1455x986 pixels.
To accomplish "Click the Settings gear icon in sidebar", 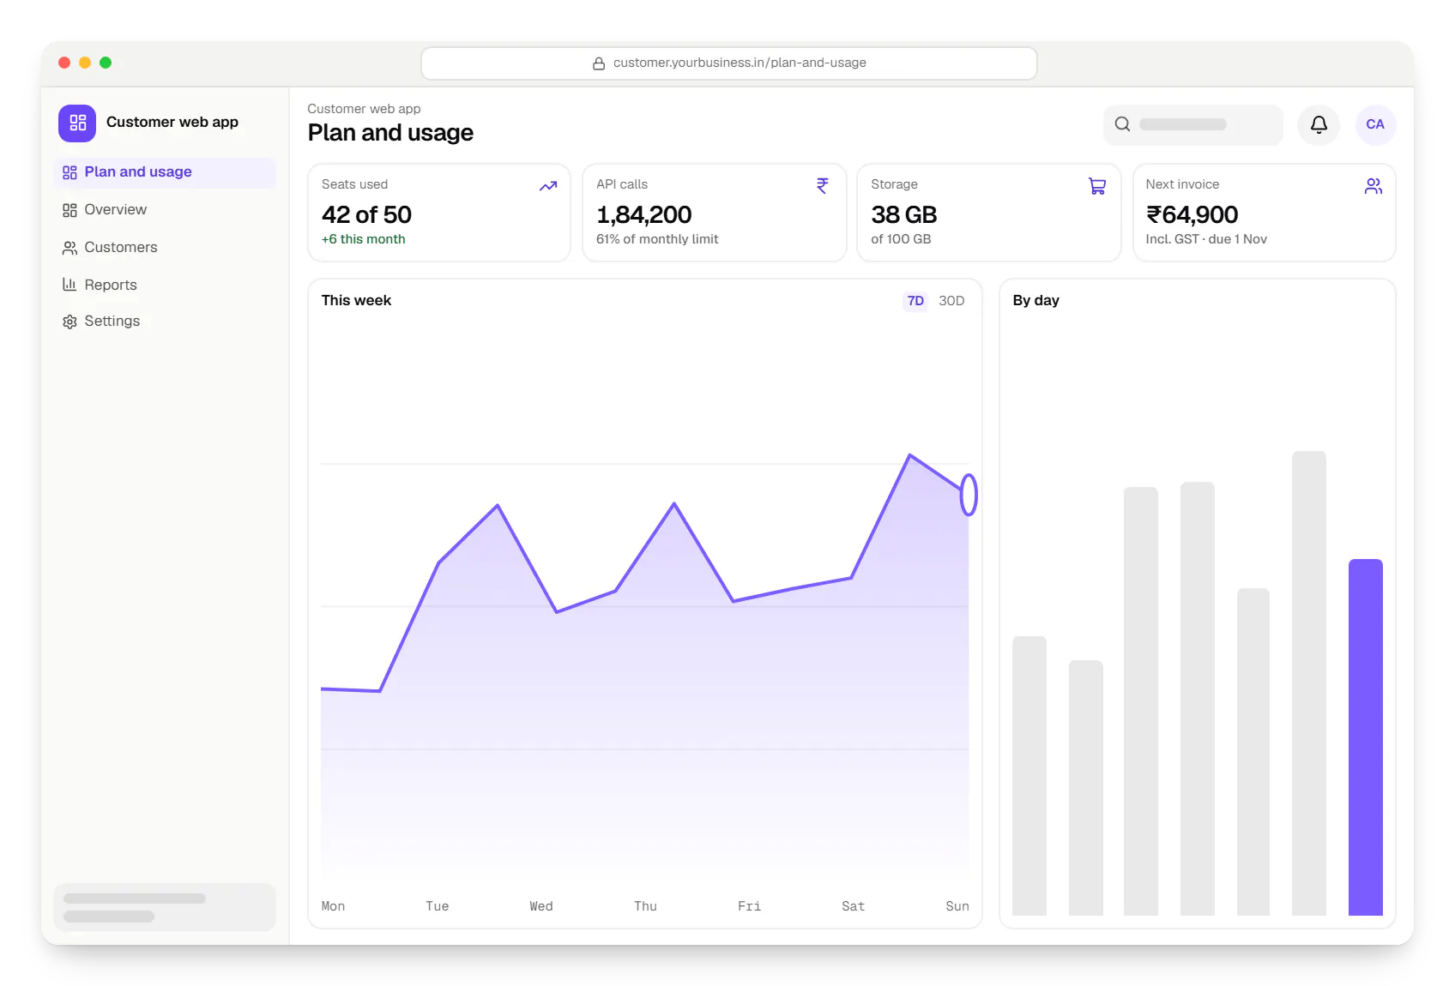I will click(69, 322).
